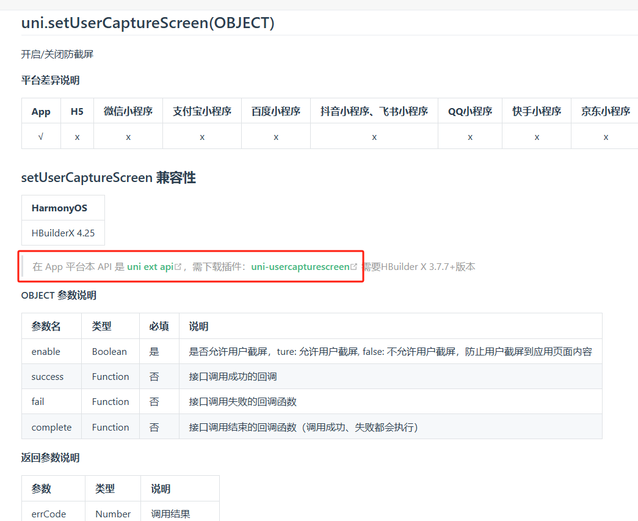Click the 京东小程序 column header
Image resolution: width=638 pixels, height=521 pixels.
click(606, 111)
